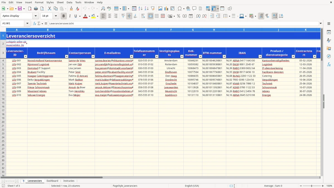
Task: Open the Draw Functions shapes icon
Action: [x=230, y=9]
